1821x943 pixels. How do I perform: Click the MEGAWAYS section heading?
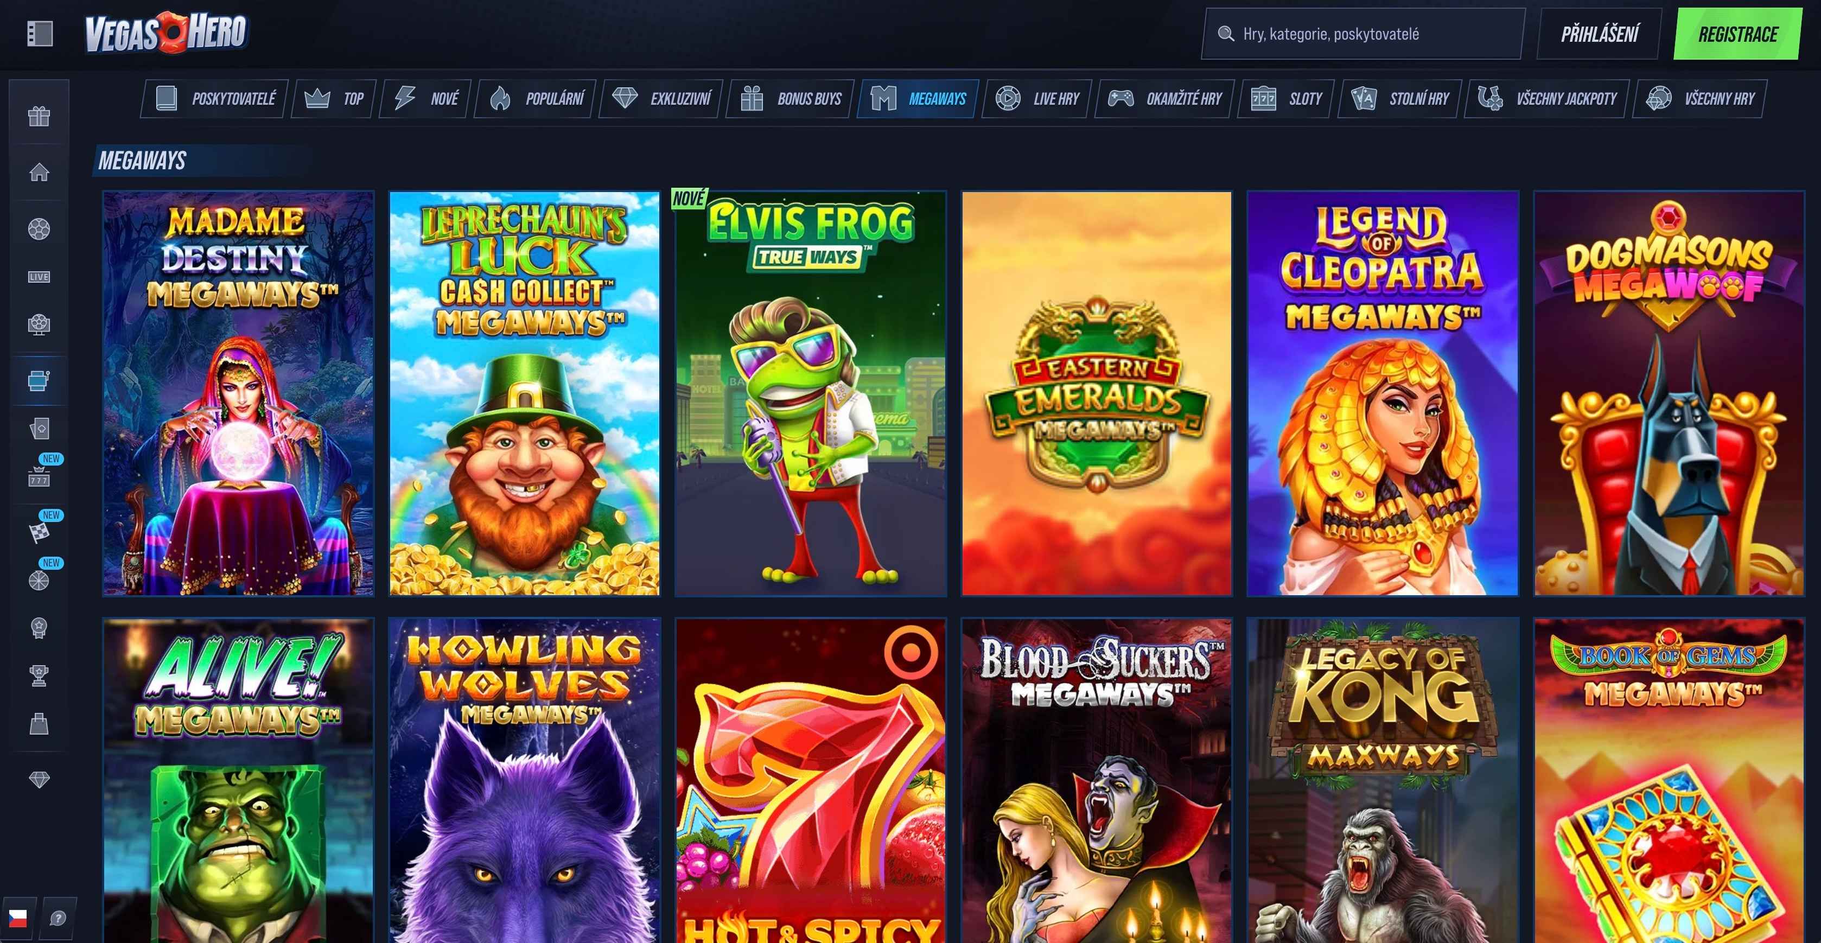[142, 161]
